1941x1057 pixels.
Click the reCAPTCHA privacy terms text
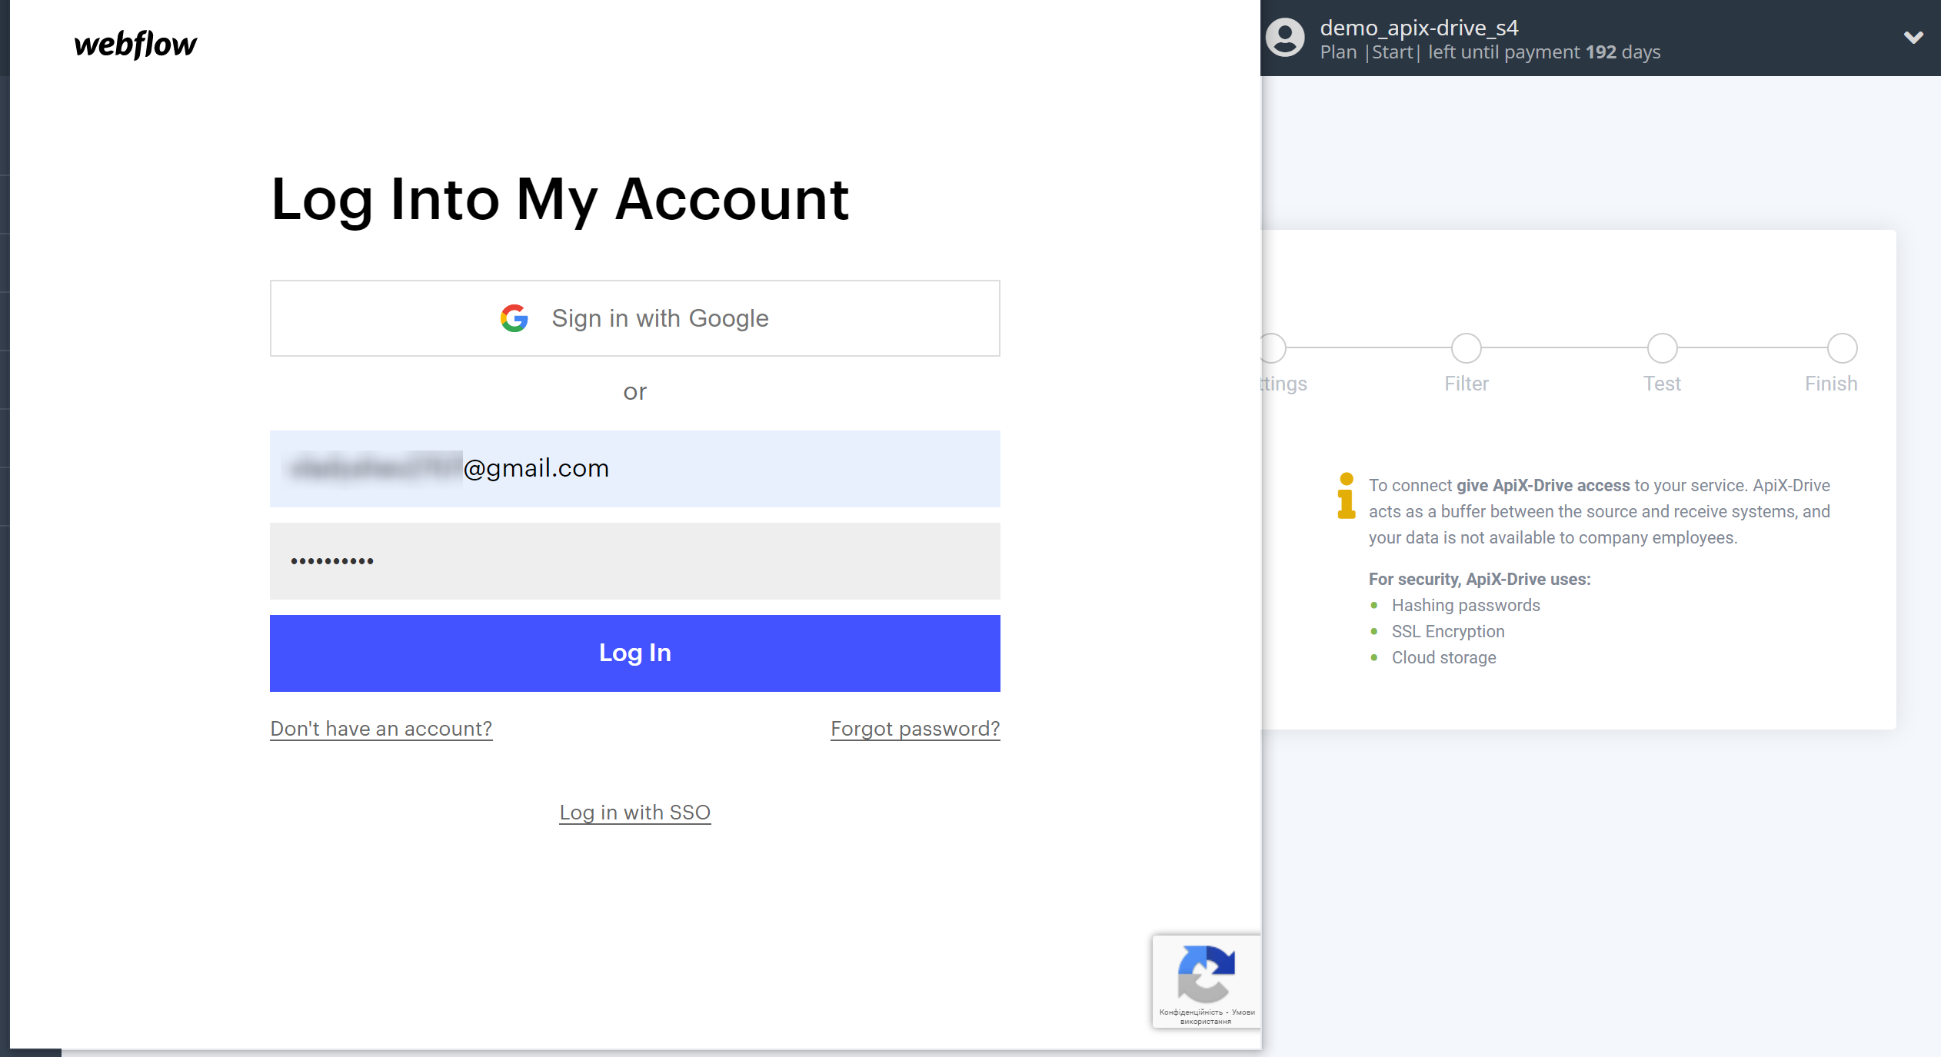point(1207,1017)
